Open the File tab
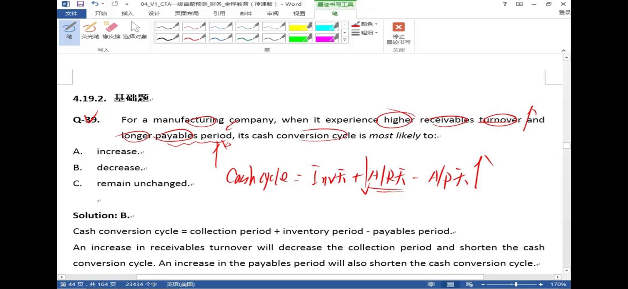The image size is (628, 289). (71, 13)
